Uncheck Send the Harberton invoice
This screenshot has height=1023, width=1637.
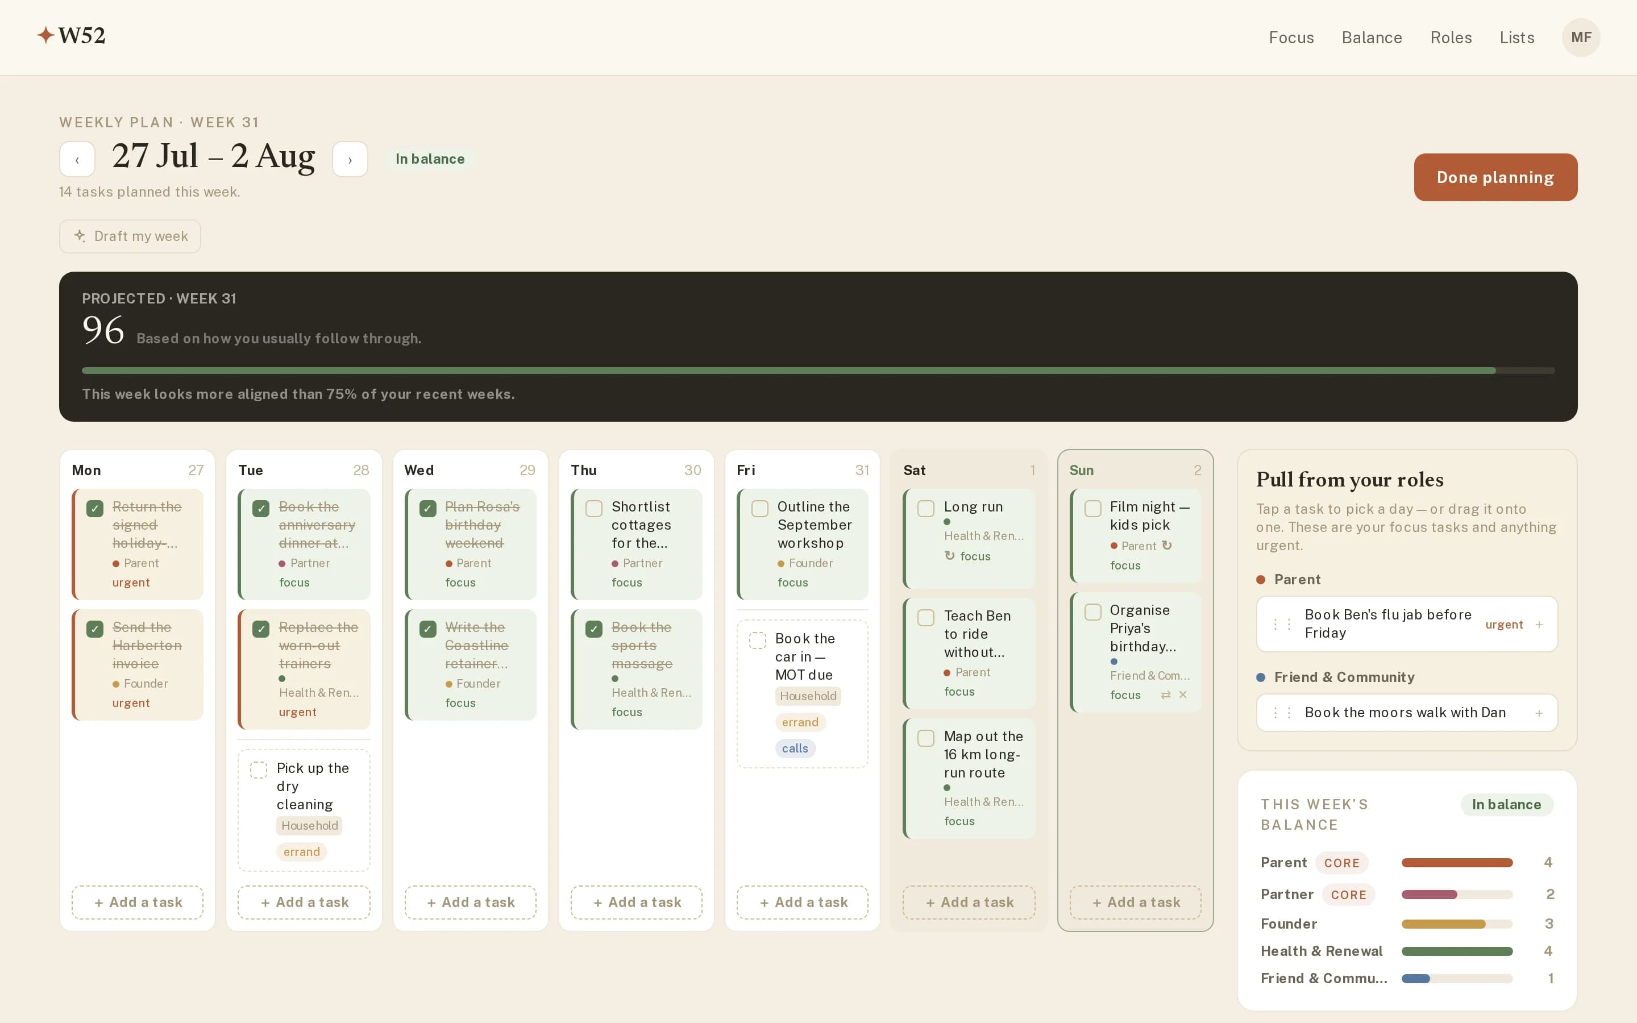(95, 629)
